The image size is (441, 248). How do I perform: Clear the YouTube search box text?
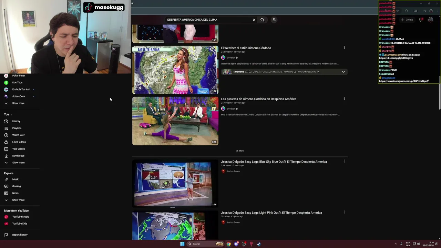[x=254, y=20]
